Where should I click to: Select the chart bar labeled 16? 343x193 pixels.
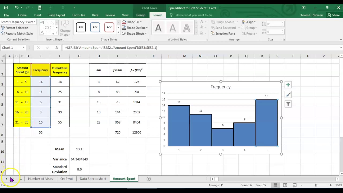click(266, 123)
